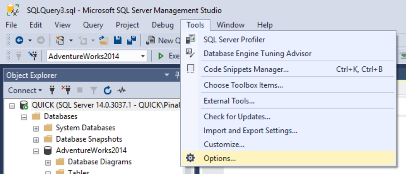Launch SQL Server Profiler from Tools menu
The height and width of the screenshot is (174, 406).
(288, 40)
